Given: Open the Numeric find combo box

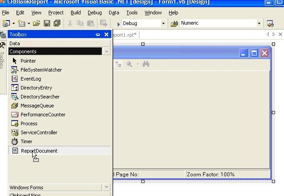Looking at the screenshot, I should [x=259, y=23].
